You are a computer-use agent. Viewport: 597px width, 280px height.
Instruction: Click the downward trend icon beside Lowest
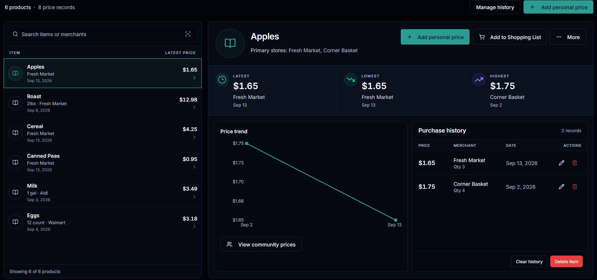(x=351, y=80)
